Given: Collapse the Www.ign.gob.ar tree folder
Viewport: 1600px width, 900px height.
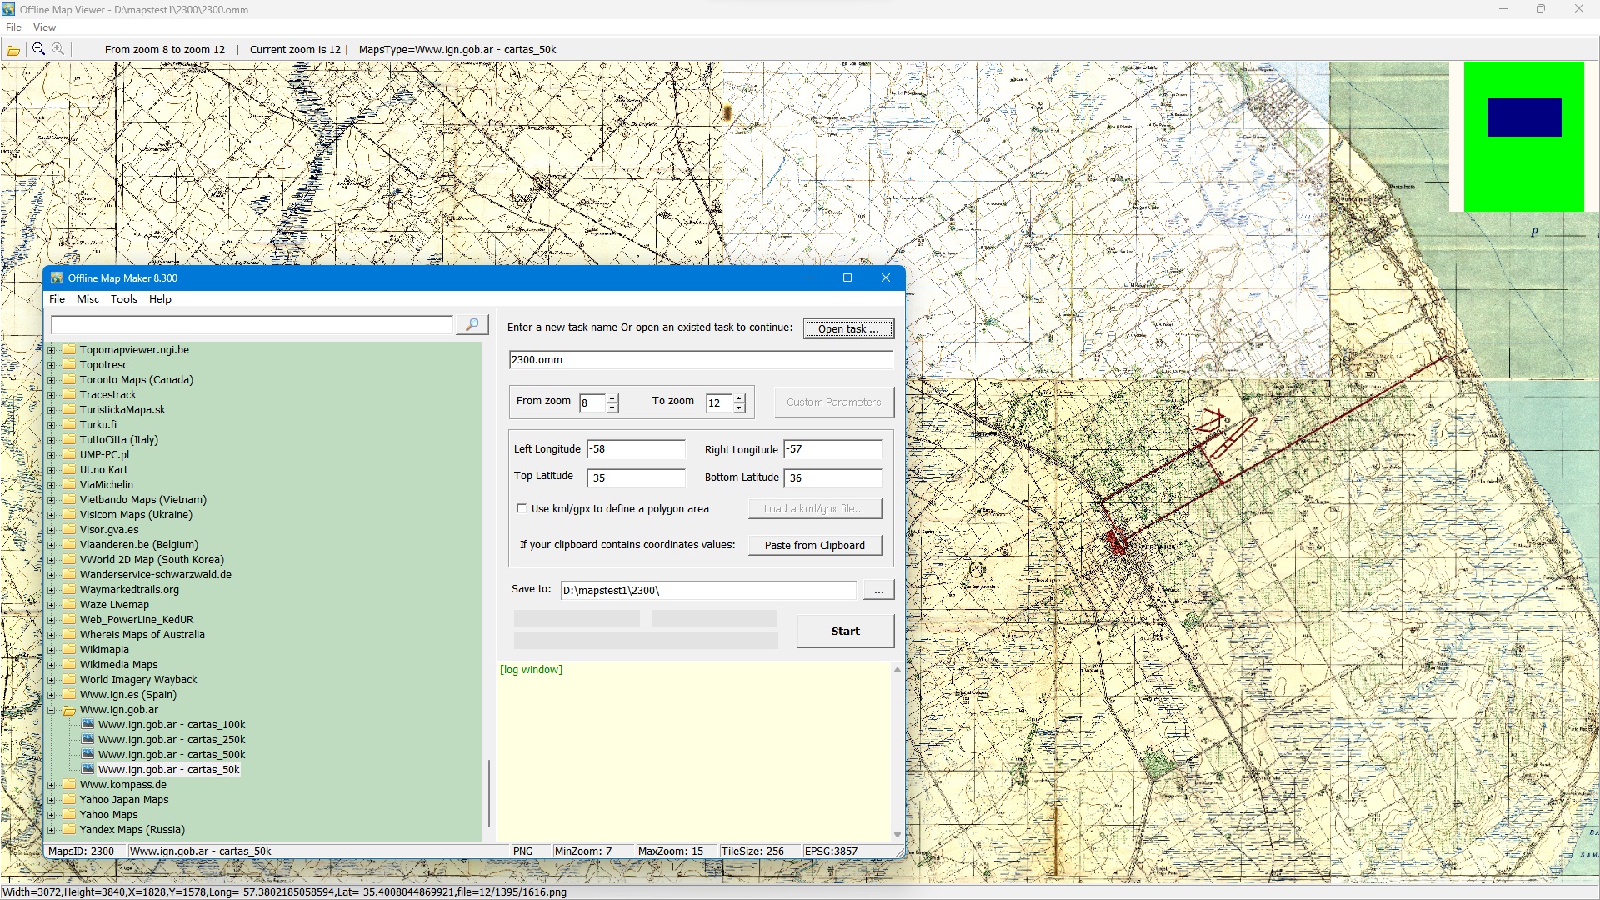Looking at the screenshot, I should click(52, 711).
